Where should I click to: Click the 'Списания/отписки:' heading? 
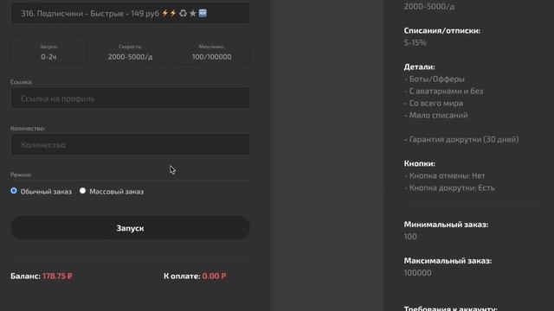(x=442, y=31)
